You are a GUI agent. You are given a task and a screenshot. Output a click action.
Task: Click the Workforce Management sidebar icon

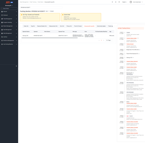[x=2, y=40]
